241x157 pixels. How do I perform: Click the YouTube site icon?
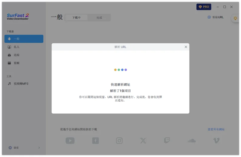(x=70, y=140)
